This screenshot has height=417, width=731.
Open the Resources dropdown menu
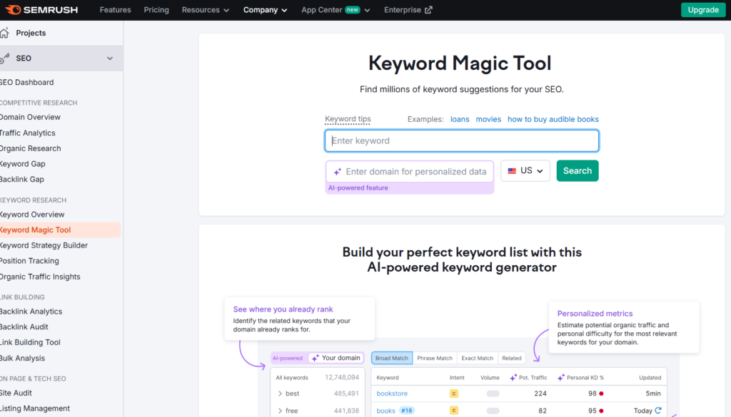(x=205, y=10)
